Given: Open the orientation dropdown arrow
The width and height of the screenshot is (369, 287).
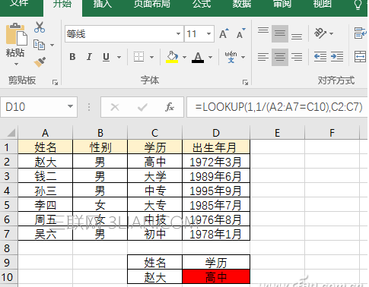Looking at the screenshot, I should (331, 33).
